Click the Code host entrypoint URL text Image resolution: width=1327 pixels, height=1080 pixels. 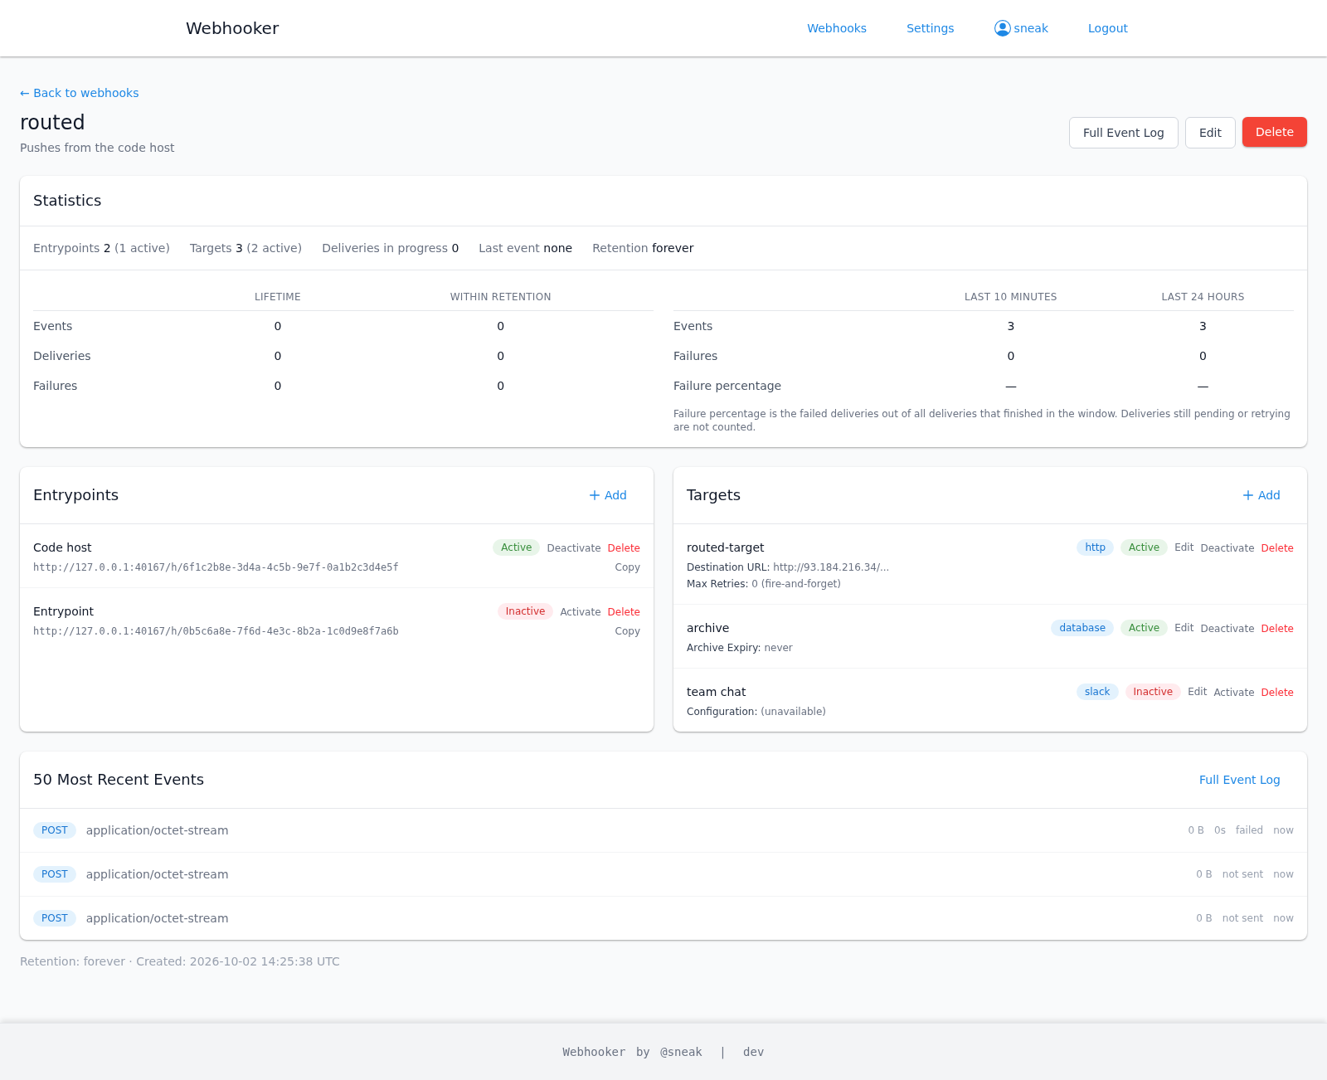pos(216,567)
